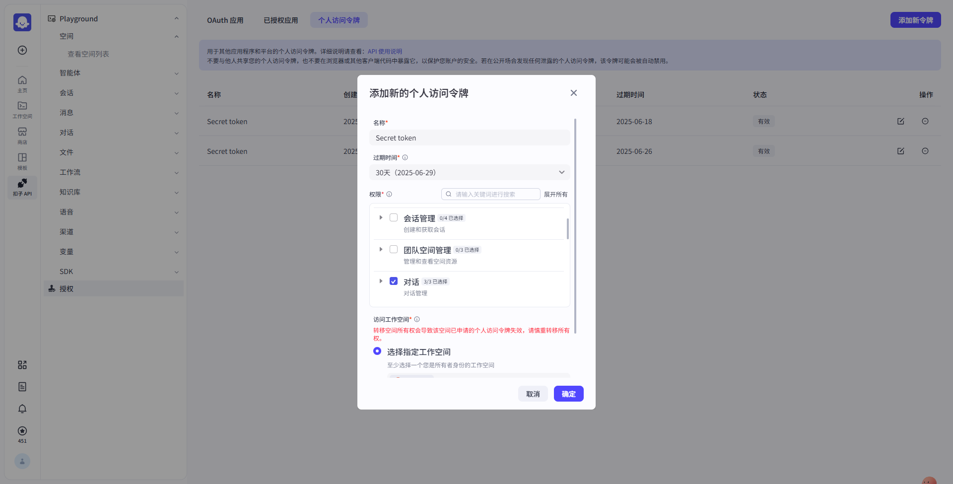Select the 选择指定工作空间 radio button
The height and width of the screenshot is (484, 953).
pos(377,351)
